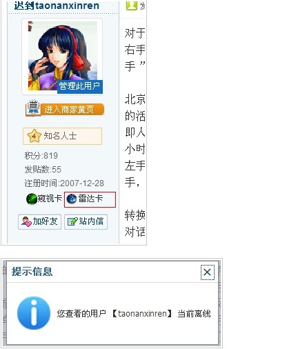The height and width of the screenshot is (349, 287).
Task: Click the star level badge icon
Action: [34, 136]
